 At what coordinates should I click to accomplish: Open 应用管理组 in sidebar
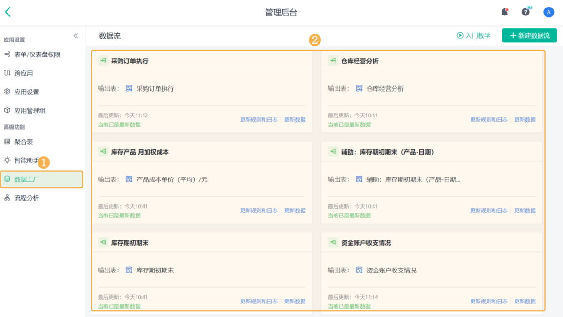coord(30,111)
